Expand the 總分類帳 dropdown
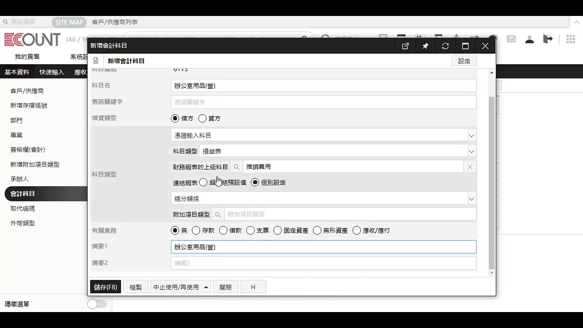Image resolution: width=583 pixels, height=328 pixels. 323,199
